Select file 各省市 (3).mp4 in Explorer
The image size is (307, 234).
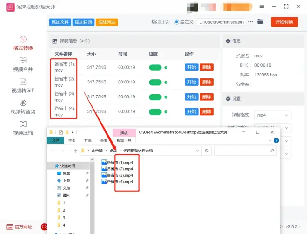tap(117, 175)
